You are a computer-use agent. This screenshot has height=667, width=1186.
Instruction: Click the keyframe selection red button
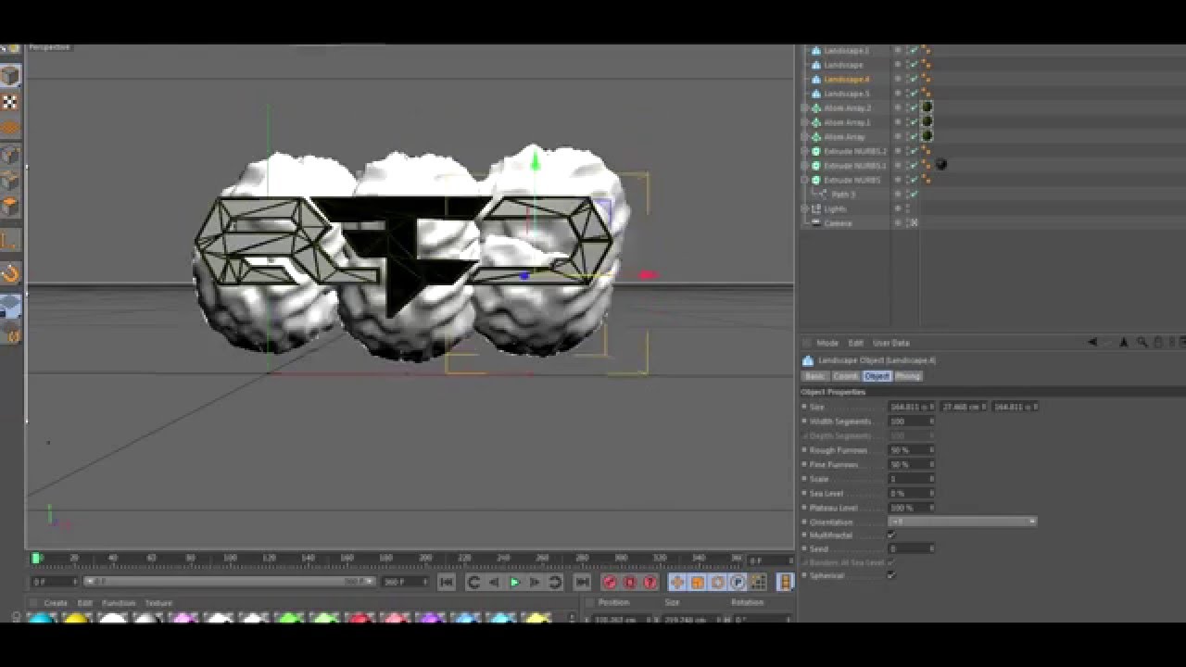coord(650,582)
